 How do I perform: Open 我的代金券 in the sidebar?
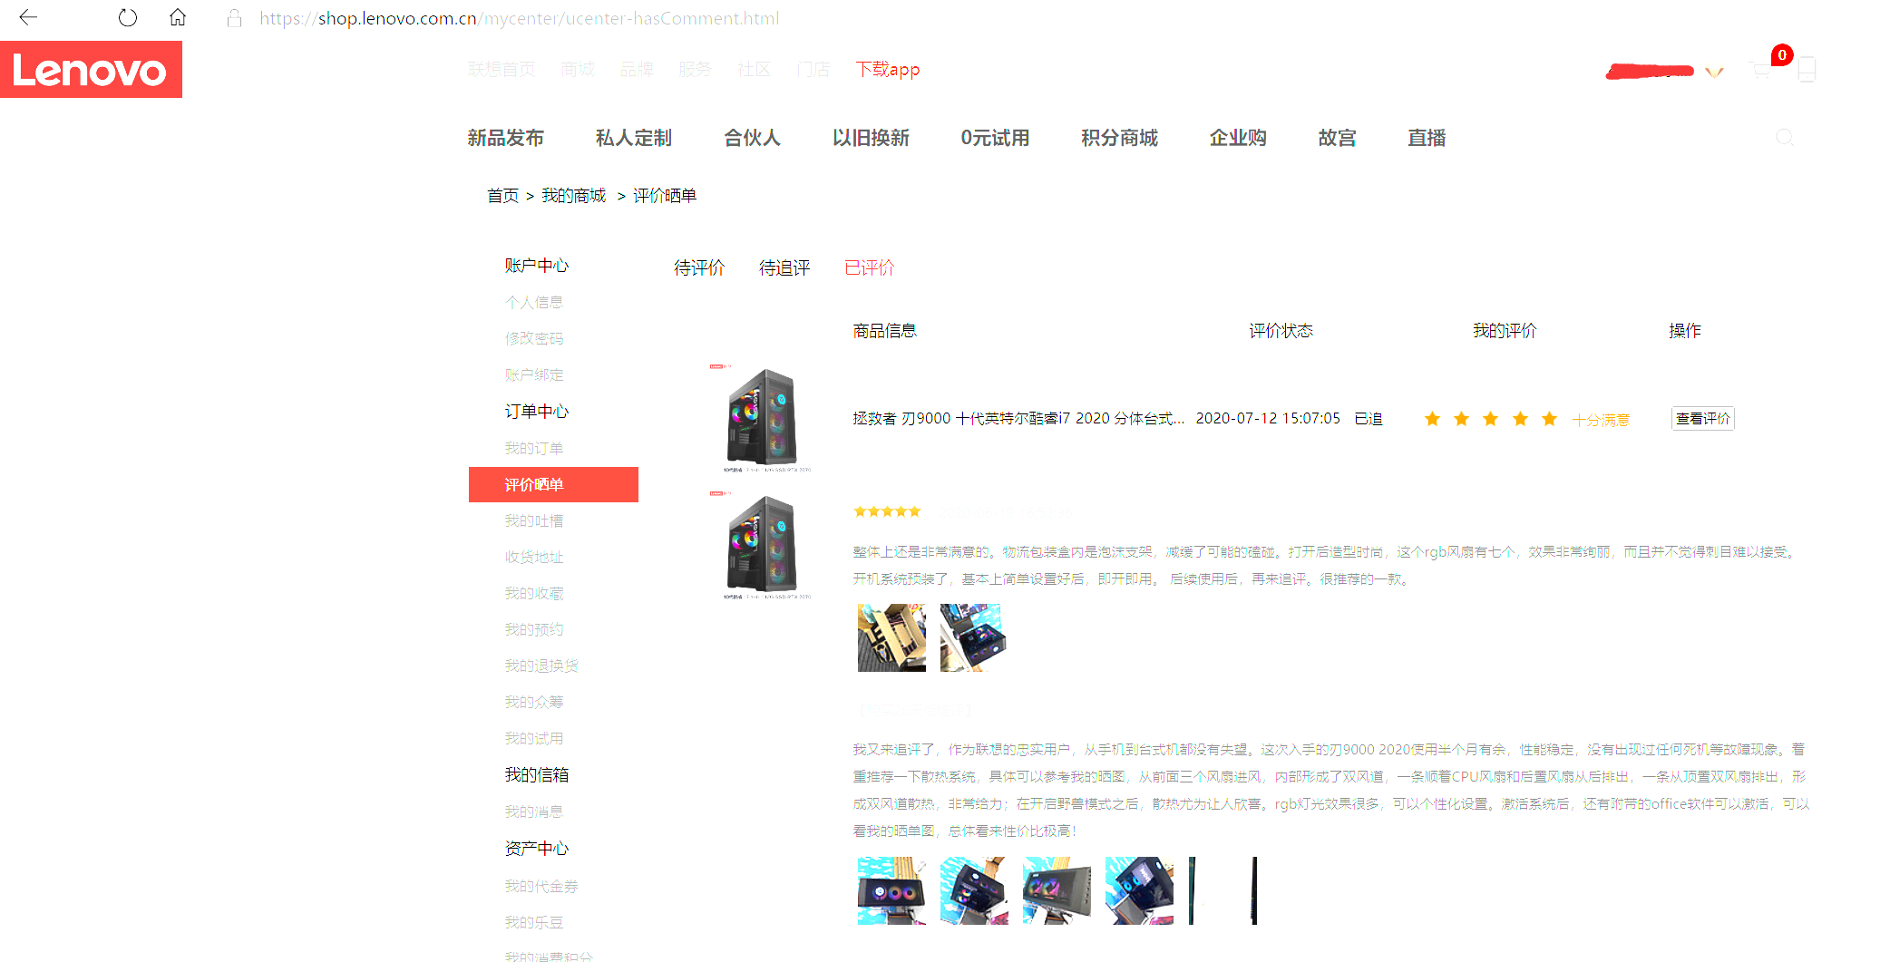click(x=541, y=886)
